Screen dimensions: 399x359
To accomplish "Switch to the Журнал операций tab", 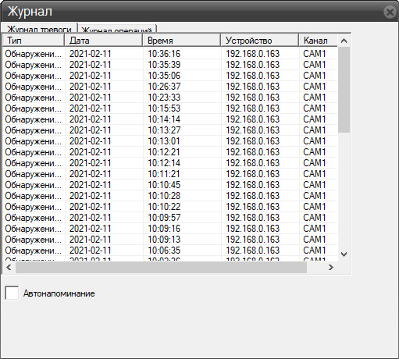I will [x=117, y=29].
